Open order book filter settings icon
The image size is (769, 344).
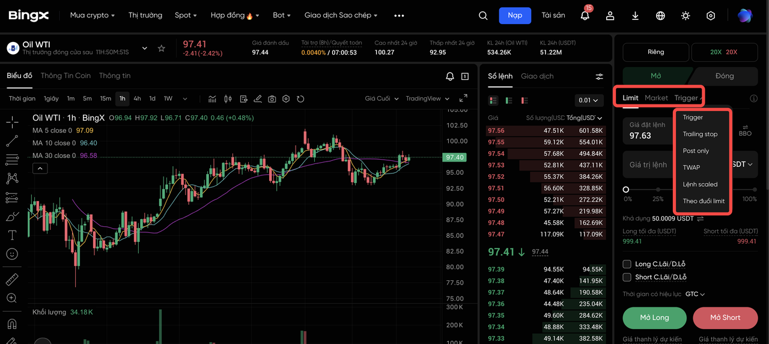pos(599,76)
